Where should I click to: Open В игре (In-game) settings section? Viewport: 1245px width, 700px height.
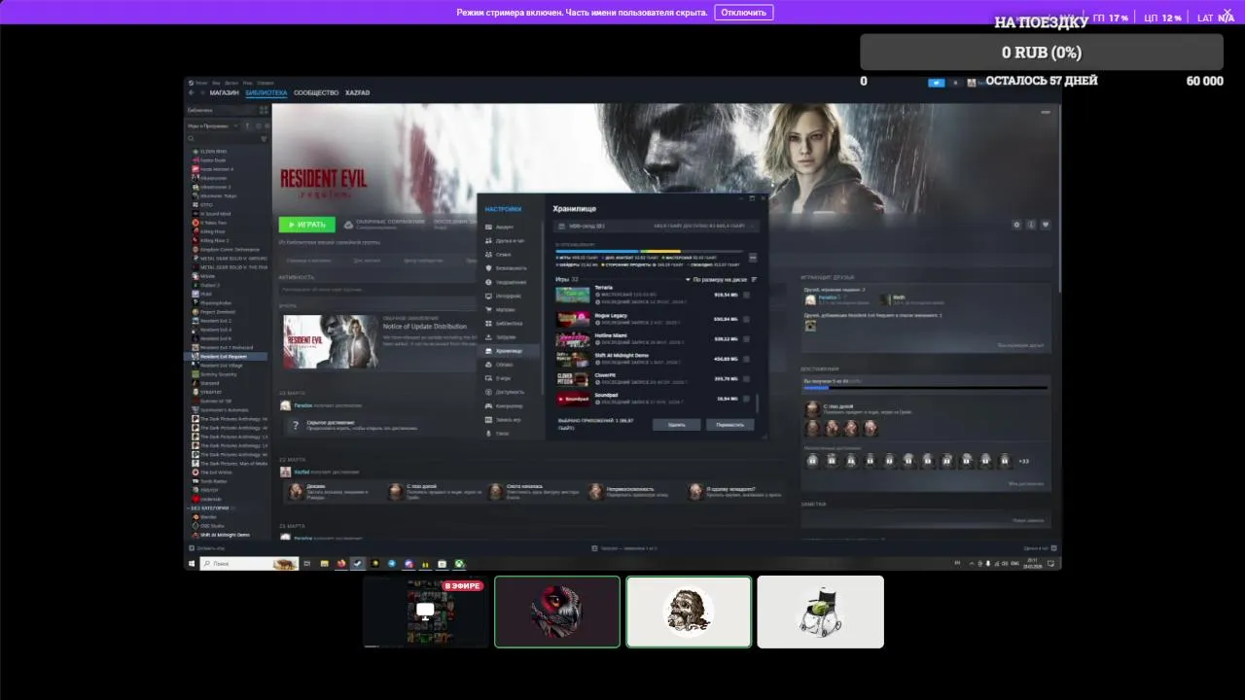[510, 377]
